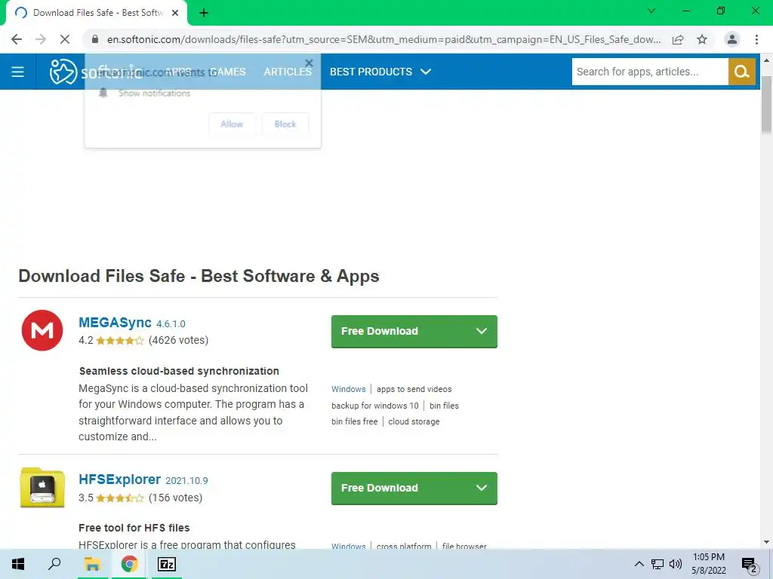773x579 pixels.
Task: Open the notification center icon
Action: (750, 565)
